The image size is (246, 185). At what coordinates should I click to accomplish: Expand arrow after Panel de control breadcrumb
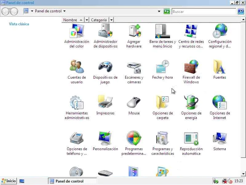64,11
